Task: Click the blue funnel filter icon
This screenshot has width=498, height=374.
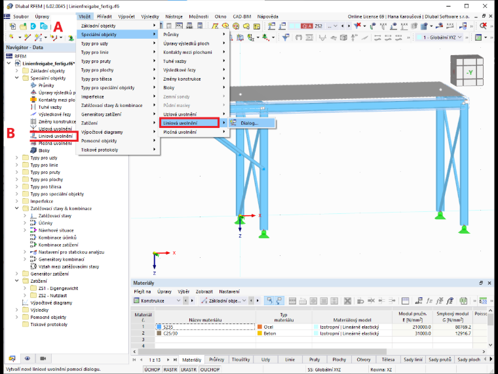Action: click(x=285, y=37)
